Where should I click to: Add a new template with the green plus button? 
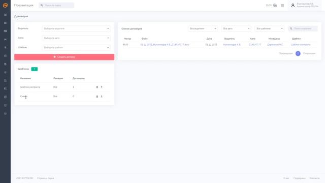coord(35,69)
